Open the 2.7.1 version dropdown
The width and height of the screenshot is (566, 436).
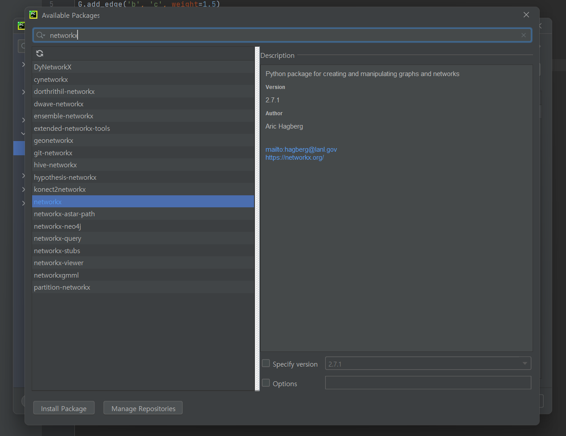(x=428, y=363)
